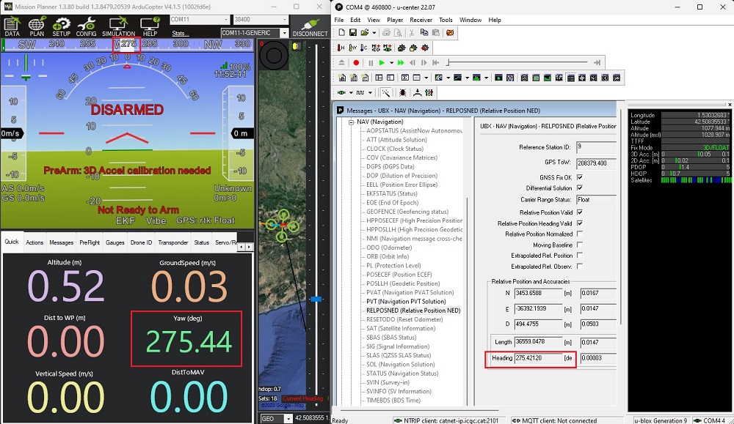Open the Receiver menu
Screen dimensions: 734x424
point(421,20)
